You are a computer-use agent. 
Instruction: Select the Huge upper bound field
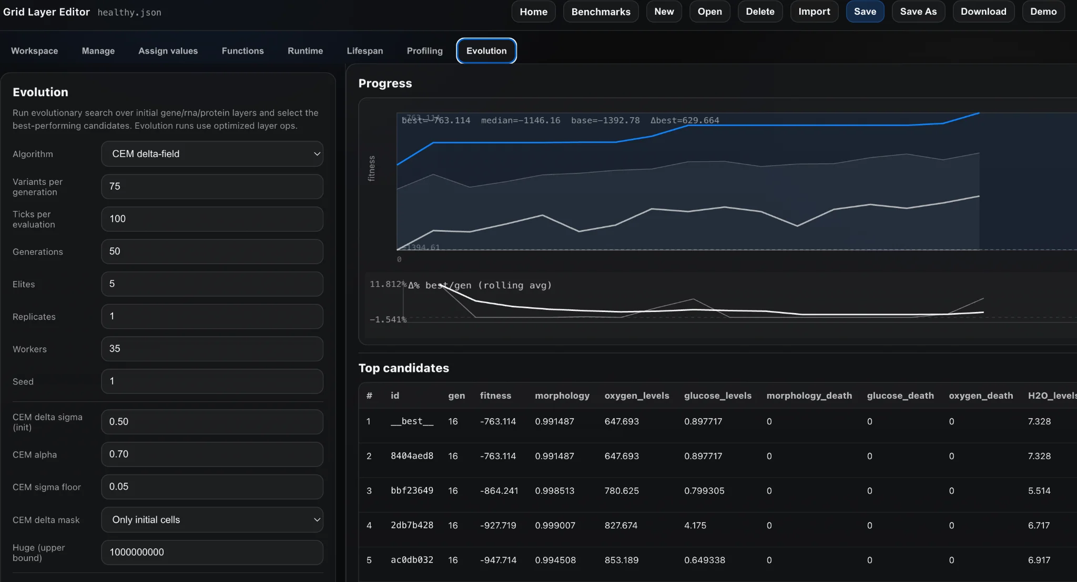212,553
